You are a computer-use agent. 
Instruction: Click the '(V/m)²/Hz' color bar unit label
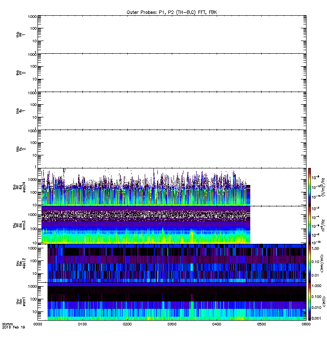coord(323,187)
